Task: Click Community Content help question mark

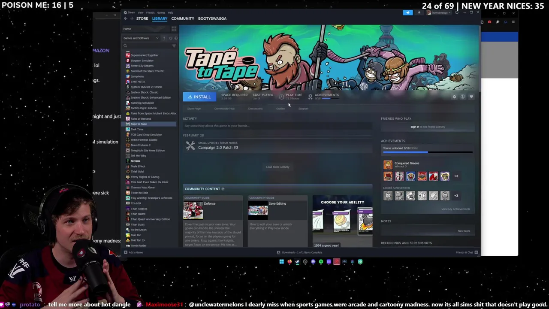Action: point(223,189)
